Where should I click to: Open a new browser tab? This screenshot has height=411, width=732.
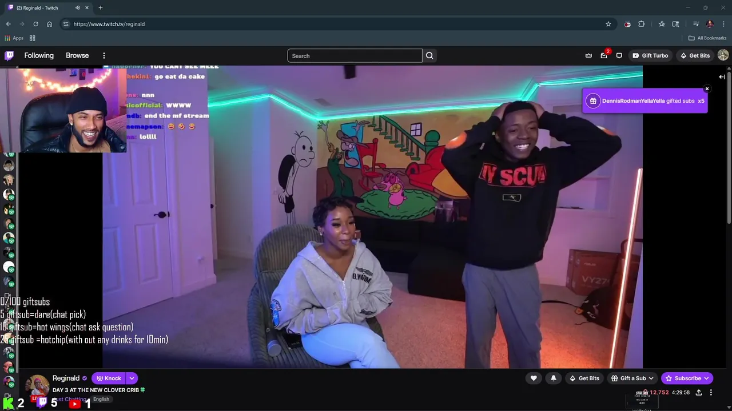pos(101,8)
